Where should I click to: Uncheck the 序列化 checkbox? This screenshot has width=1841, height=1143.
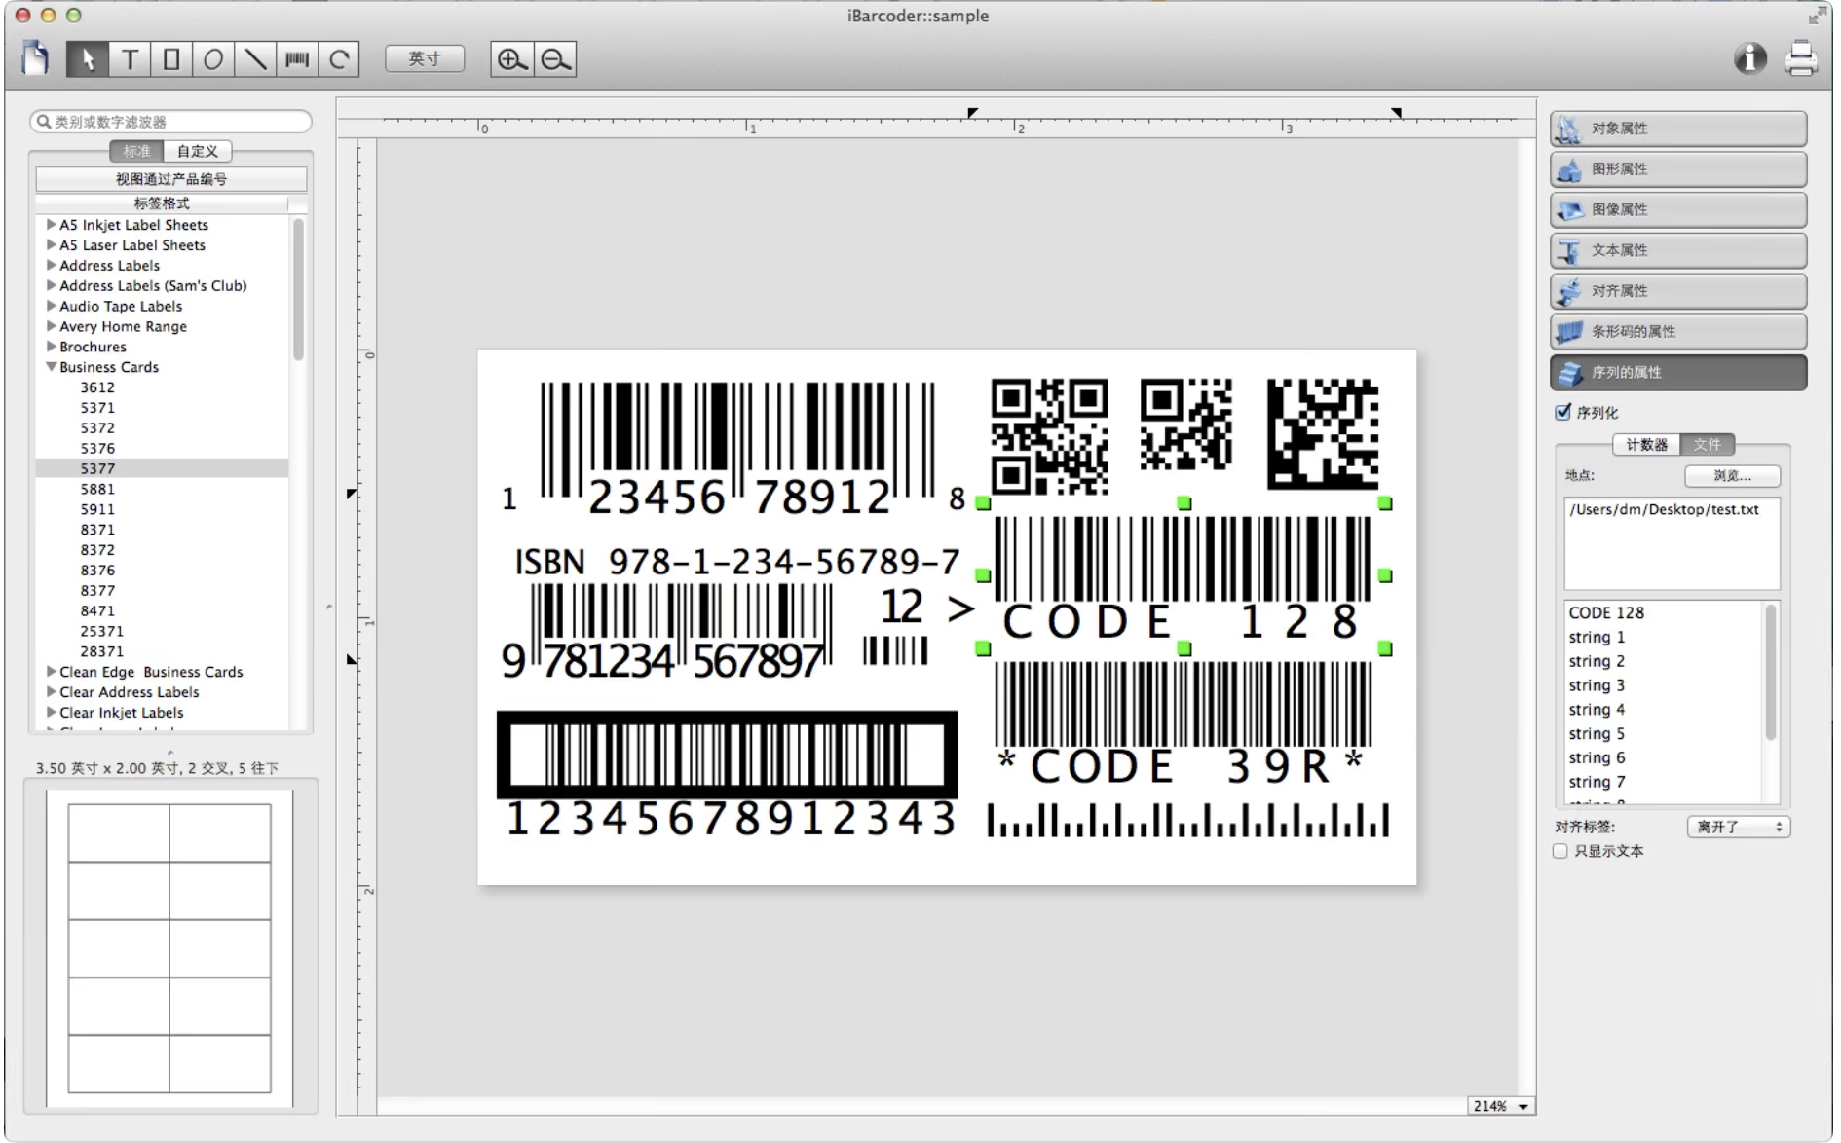[x=1563, y=412]
